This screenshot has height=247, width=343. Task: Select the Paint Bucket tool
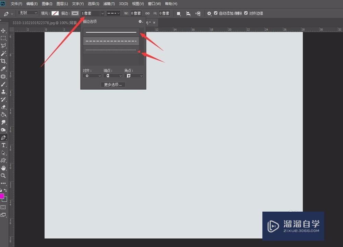(x=3, y=115)
